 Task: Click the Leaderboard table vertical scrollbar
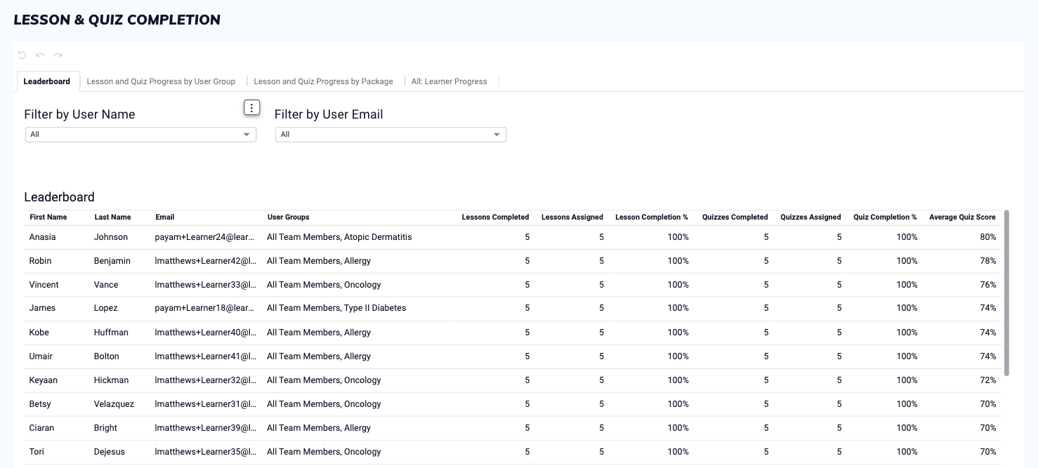coord(1006,292)
